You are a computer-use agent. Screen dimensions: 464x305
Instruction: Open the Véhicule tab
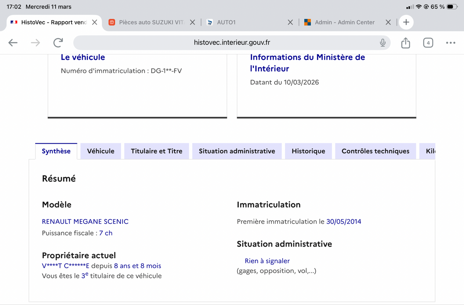pyautogui.click(x=101, y=151)
